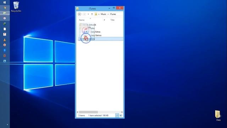This screenshot has height=128, width=227.
Task: Select the iTunes breadcrumb segment
Action: (x=113, y=14)
